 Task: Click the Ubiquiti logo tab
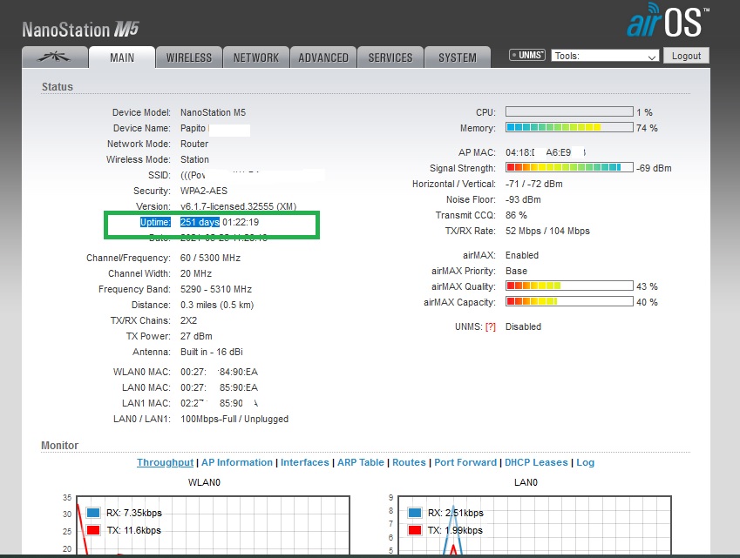tap(55, 57)
